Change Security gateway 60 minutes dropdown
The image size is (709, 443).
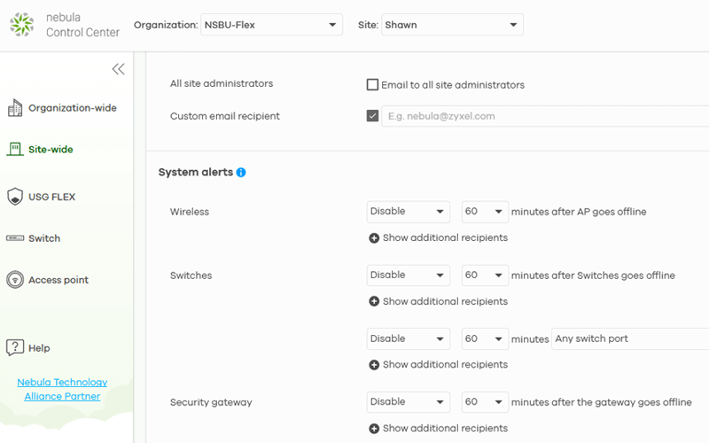pos(485,402)
